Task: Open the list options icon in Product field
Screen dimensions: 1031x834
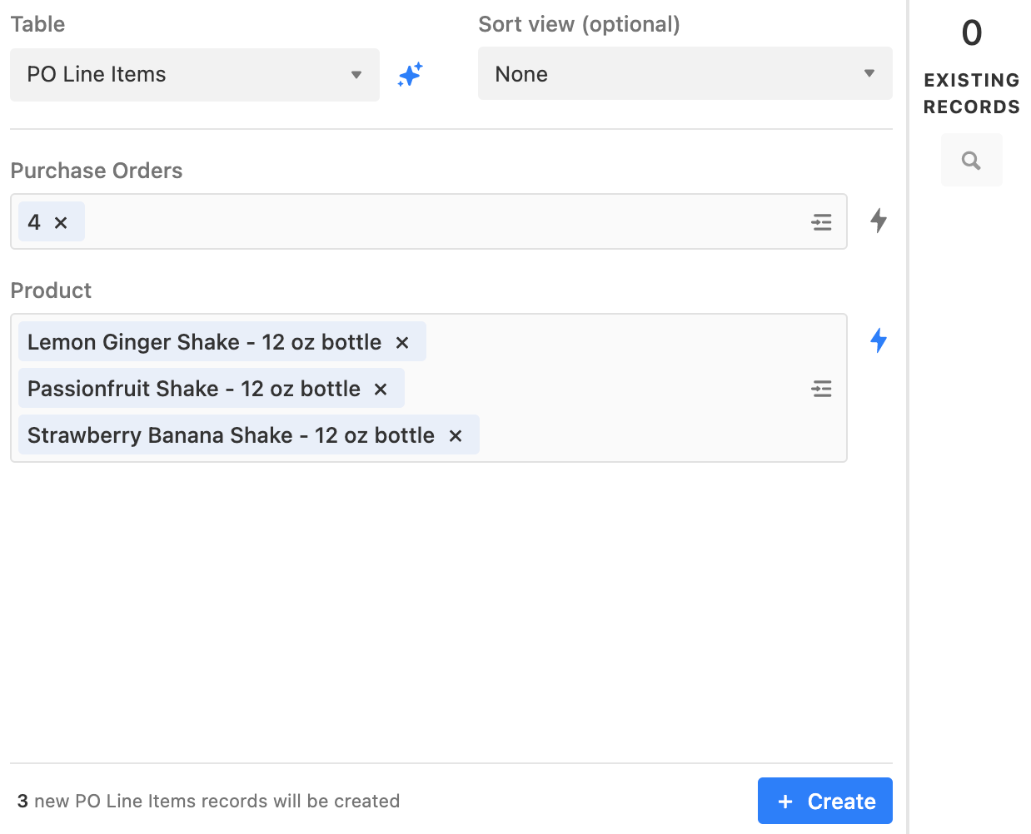Action: pyautogui.click(x=821, y=389)
